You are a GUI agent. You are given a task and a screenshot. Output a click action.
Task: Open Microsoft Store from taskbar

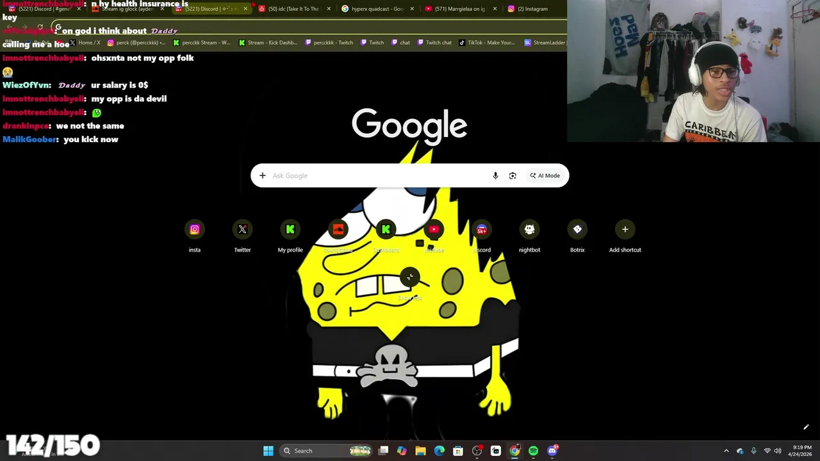458,451
